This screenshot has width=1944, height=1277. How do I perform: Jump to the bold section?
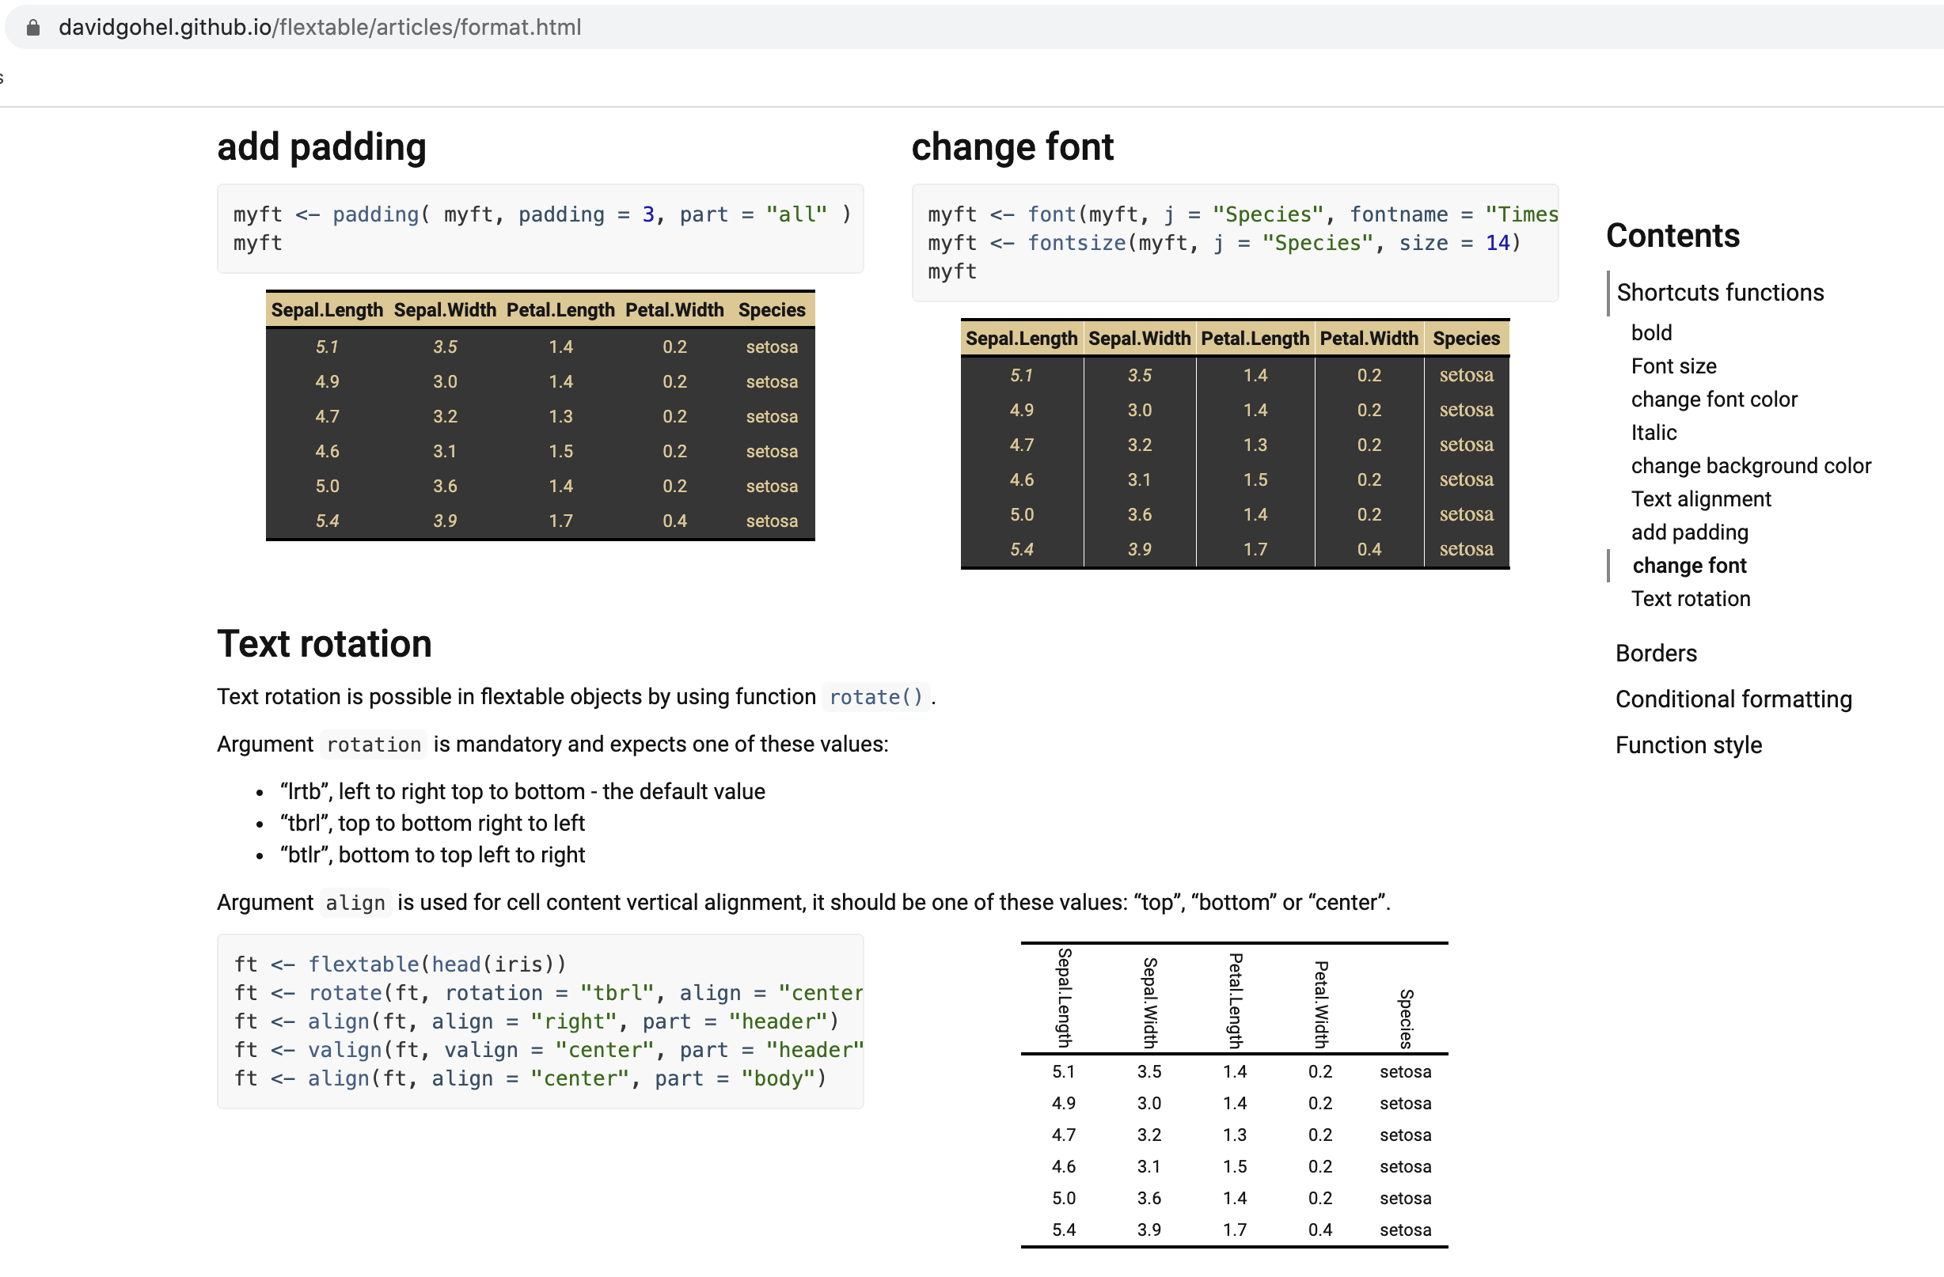tap(1652, 332)
